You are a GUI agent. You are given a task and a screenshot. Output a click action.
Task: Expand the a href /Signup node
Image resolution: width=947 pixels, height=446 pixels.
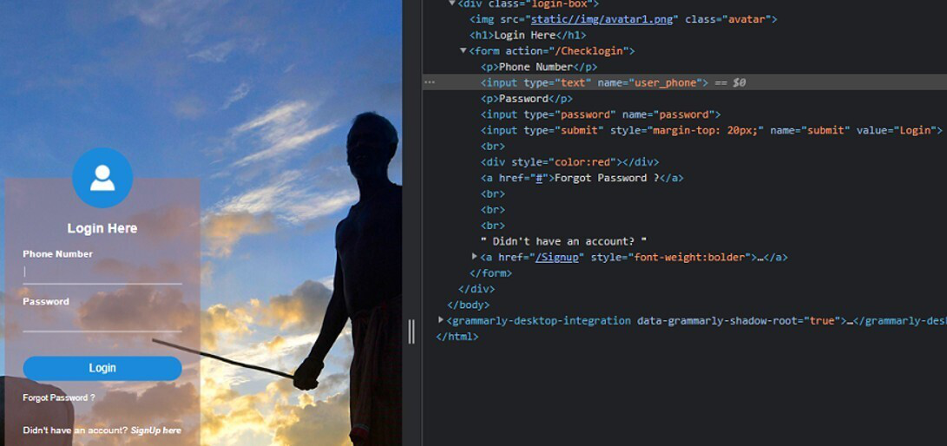coord(475,257)
